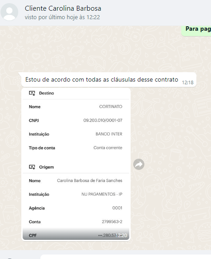Click 'Carolina Barbosa de Faria Sanches' origin name
The width and height of the screenshot is (211, 259).
90,181
